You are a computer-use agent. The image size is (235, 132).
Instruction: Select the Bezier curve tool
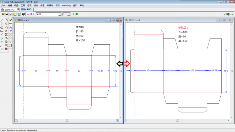pyautogui.click(x=2, y=45)
